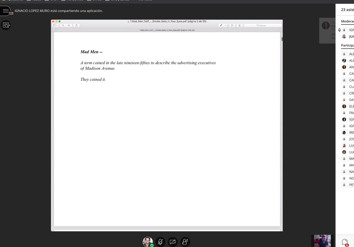Click the avatar icon of participant FRA
The height and width of the screenshot is (247, 354).
tap(344, 113)
